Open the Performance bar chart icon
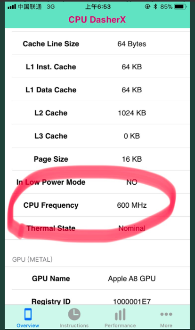 point(120,314)
